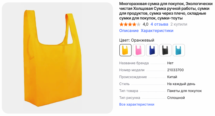Image resolution: width=215 pixels, height=116 pixels.
Task: Jump to Описание section
Action: [129, 31]
